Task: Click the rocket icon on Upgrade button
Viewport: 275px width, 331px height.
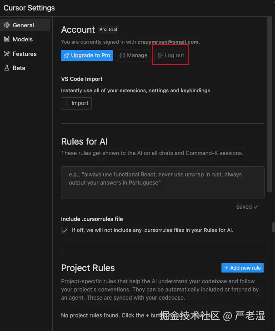Action: (66, 55)
